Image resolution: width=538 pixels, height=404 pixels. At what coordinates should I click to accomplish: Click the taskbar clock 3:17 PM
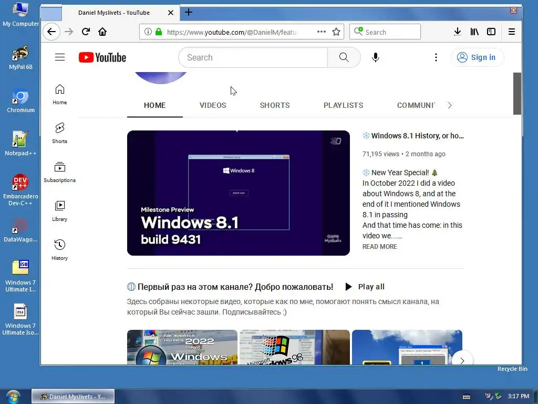point(518,396)
